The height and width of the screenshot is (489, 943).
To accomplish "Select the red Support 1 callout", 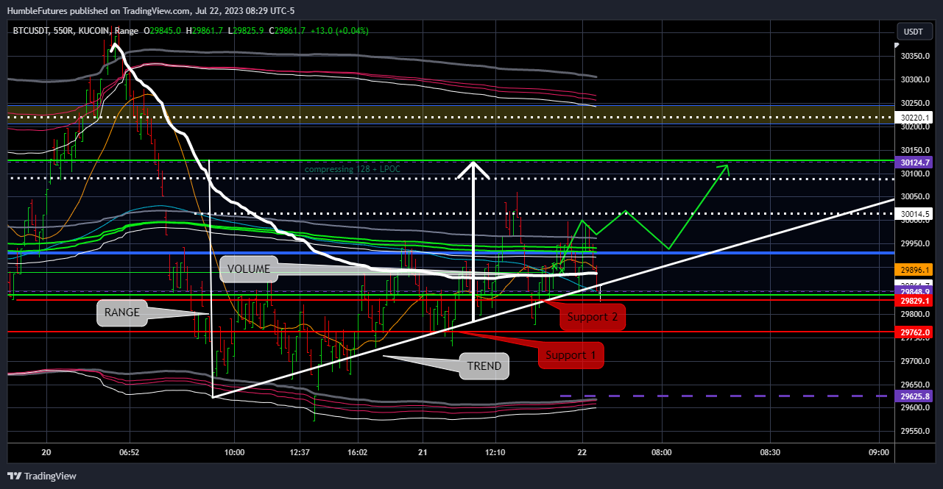I will (x=571, y=355).
